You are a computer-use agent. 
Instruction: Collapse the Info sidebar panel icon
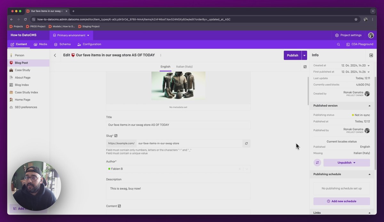(371, 55)
